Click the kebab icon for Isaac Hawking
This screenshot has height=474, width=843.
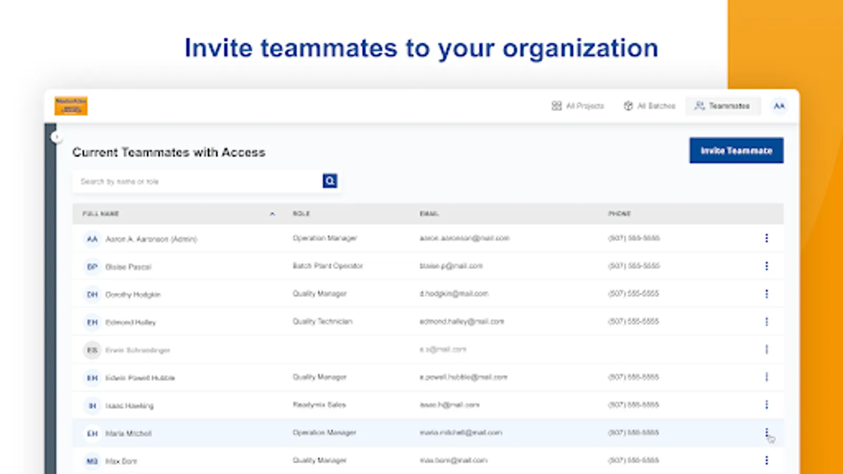[767, 404]
